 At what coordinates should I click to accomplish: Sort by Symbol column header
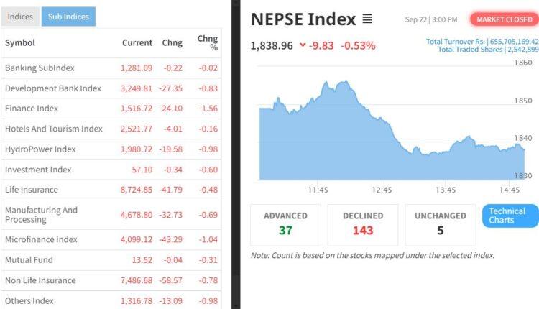point(20,42)
